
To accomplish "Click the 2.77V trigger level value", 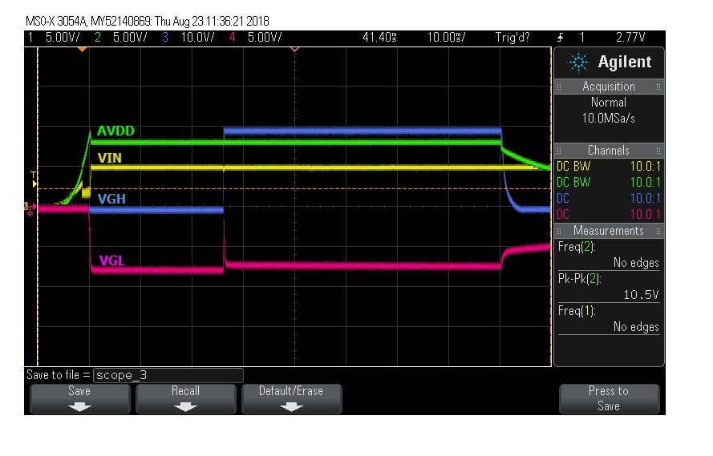I will point(630,37).
